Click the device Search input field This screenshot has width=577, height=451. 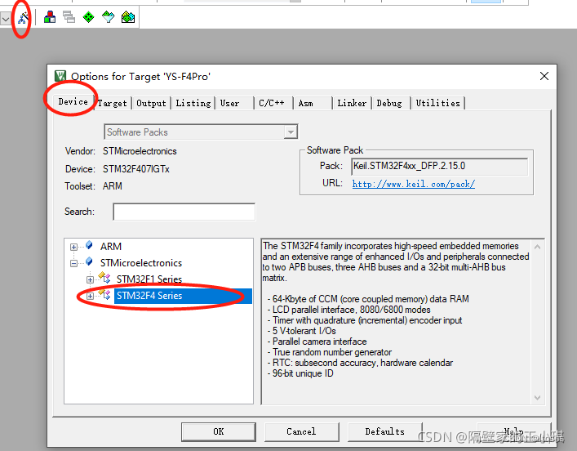184,212
